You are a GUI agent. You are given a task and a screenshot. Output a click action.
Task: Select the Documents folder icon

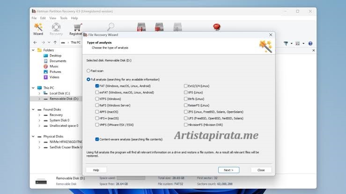(x=46, y=61)
